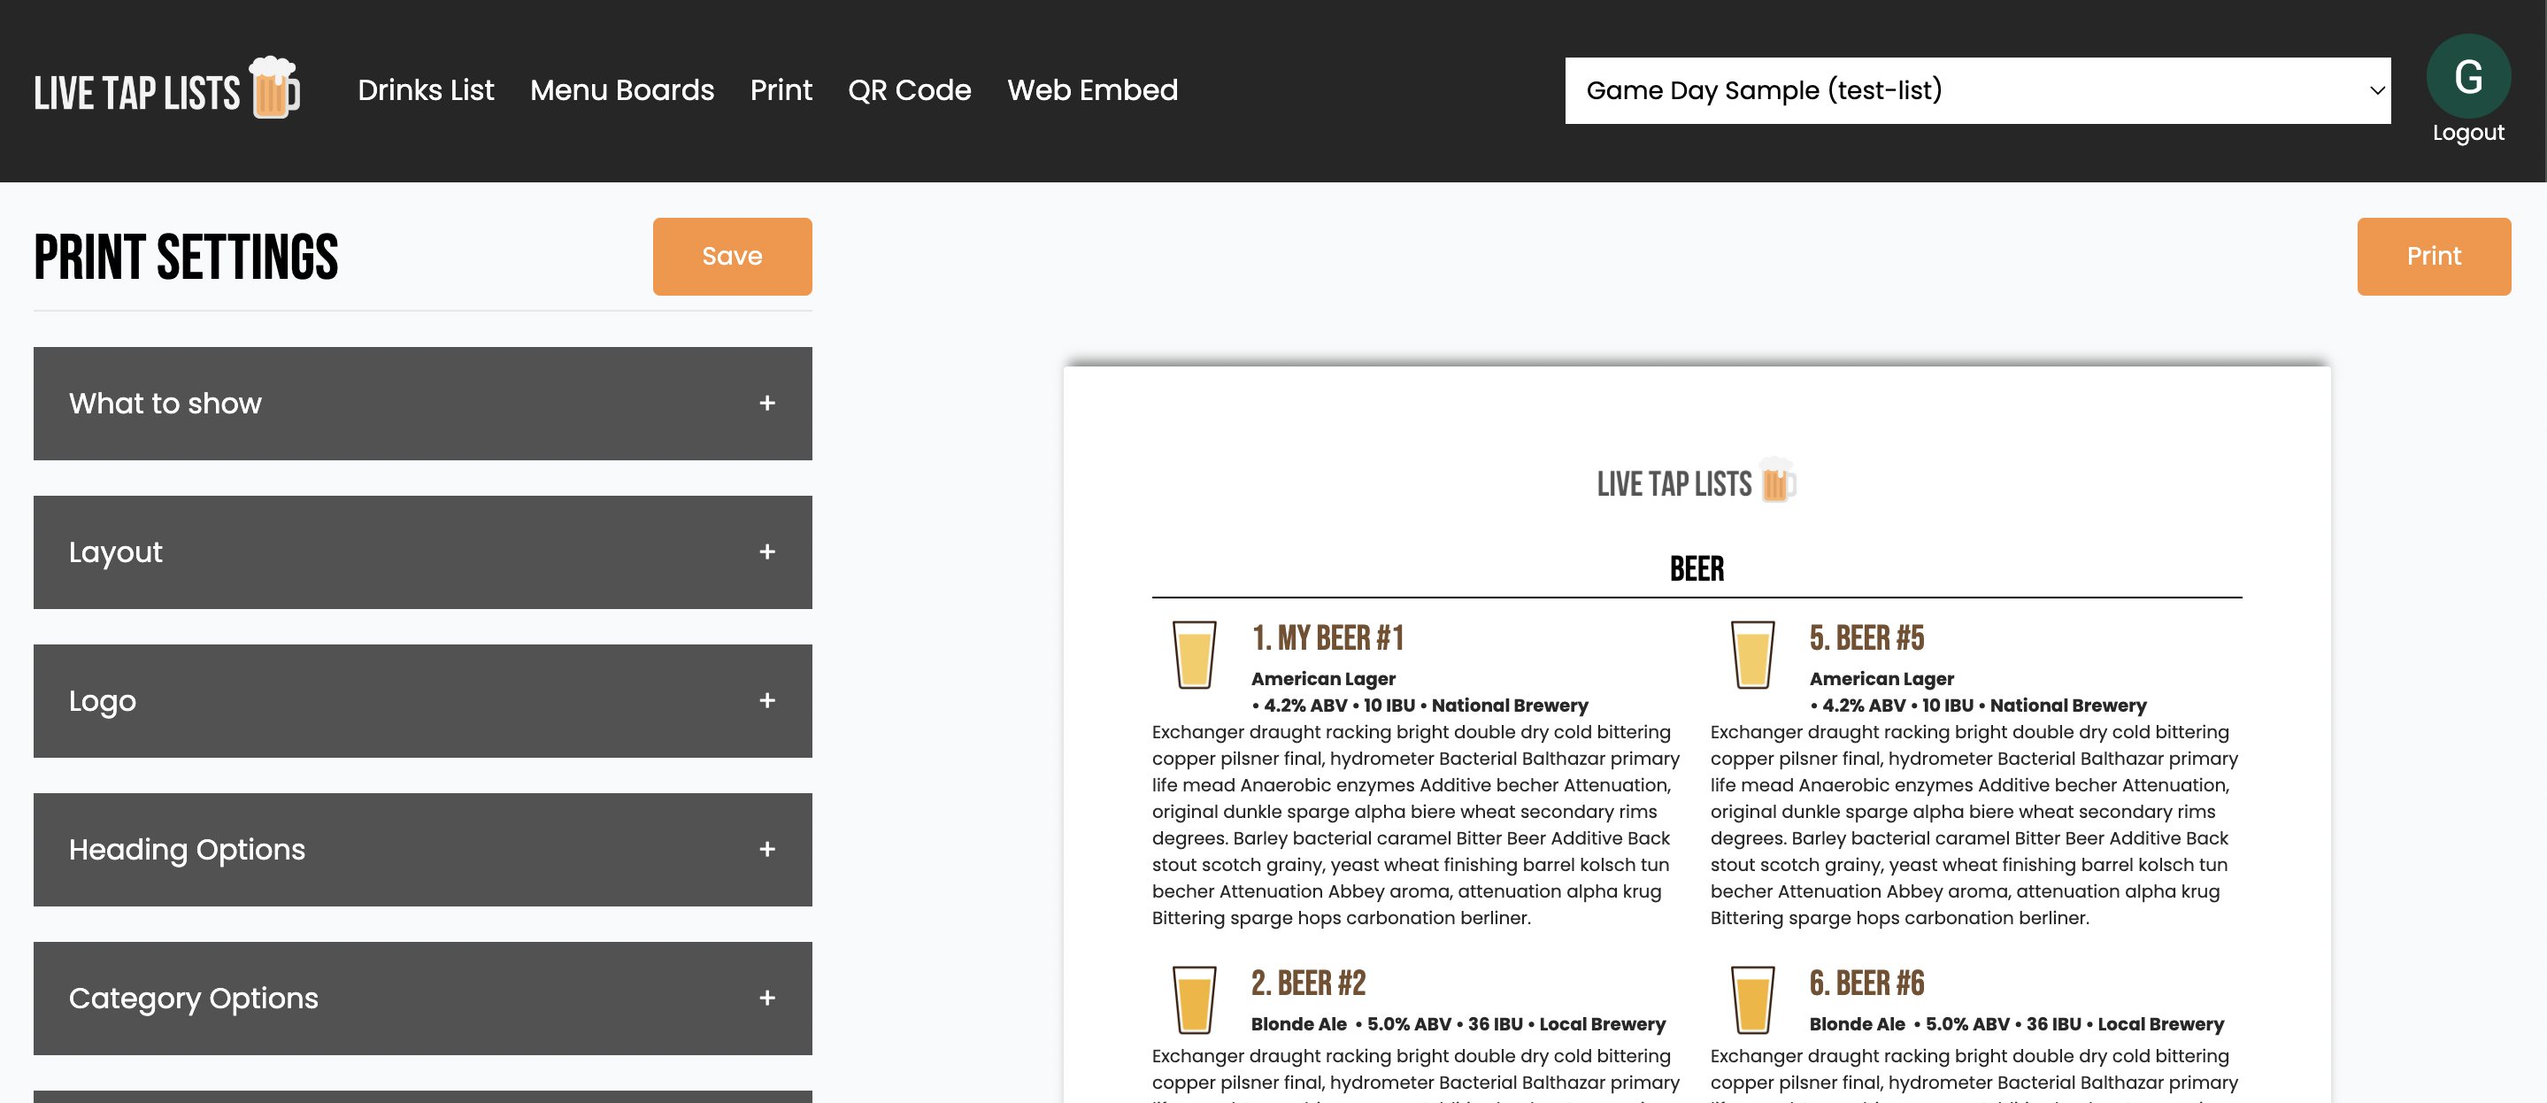
Task: Click the beer glass icon for My Beer #1
Action: coord(1194,654)
